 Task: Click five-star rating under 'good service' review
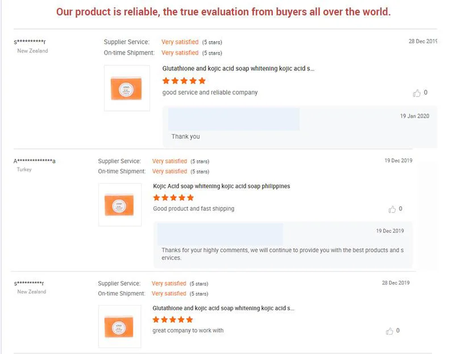click(x=184, y=81)
